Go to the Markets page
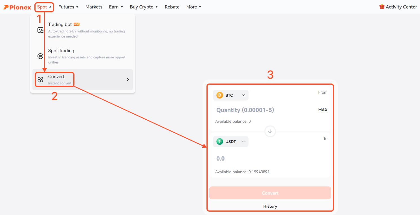Image resolution: width=420 pixels, height=215 pixels. tap(94, 7)
